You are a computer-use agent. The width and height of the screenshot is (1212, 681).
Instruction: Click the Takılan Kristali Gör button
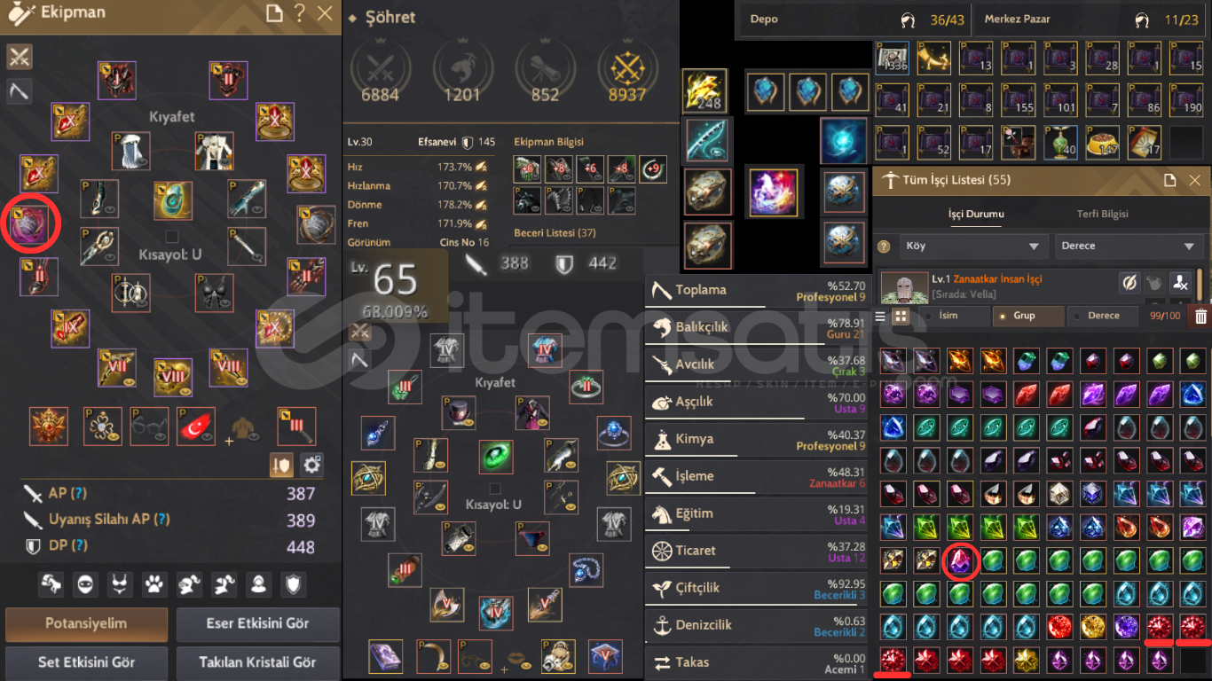coord(257,662)
